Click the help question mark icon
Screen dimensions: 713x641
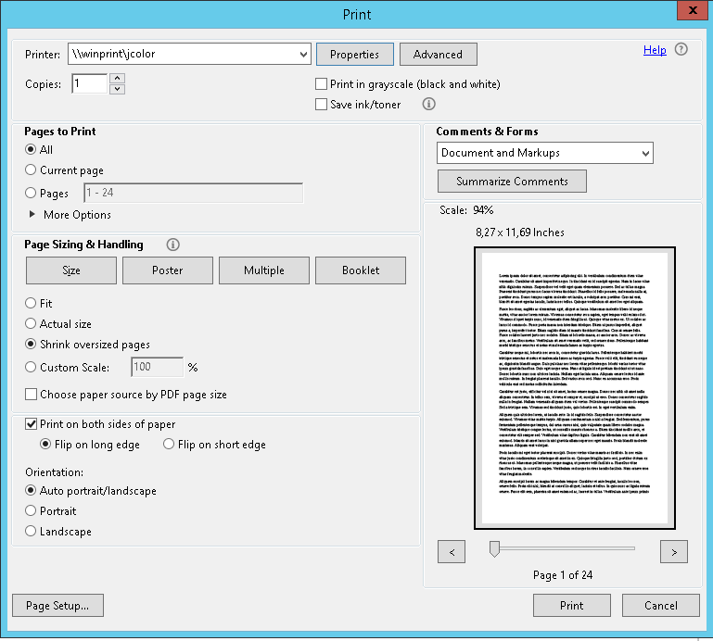point(681,50)
